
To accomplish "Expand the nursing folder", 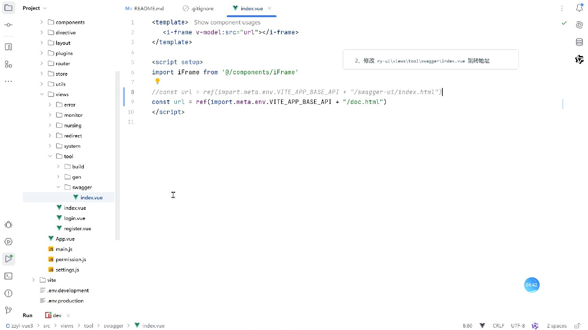I will (50, 125).
